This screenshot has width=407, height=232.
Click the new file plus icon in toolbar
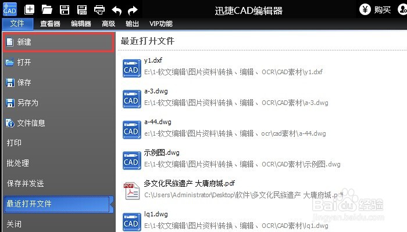point(29,10)
